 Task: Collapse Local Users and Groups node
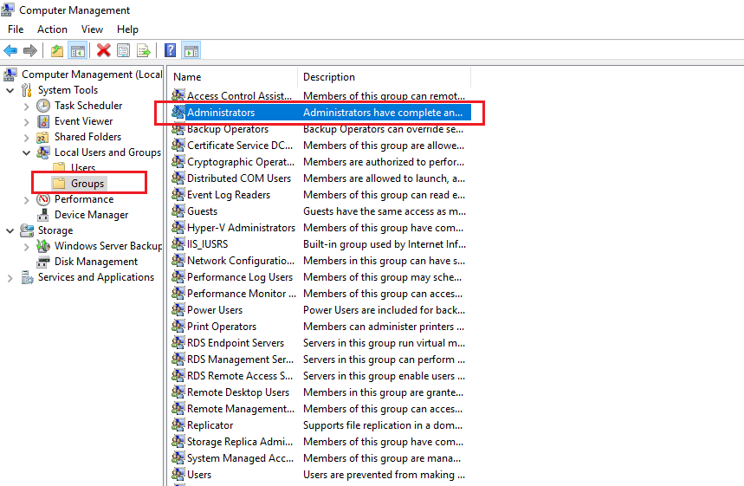tap(27, 152)
